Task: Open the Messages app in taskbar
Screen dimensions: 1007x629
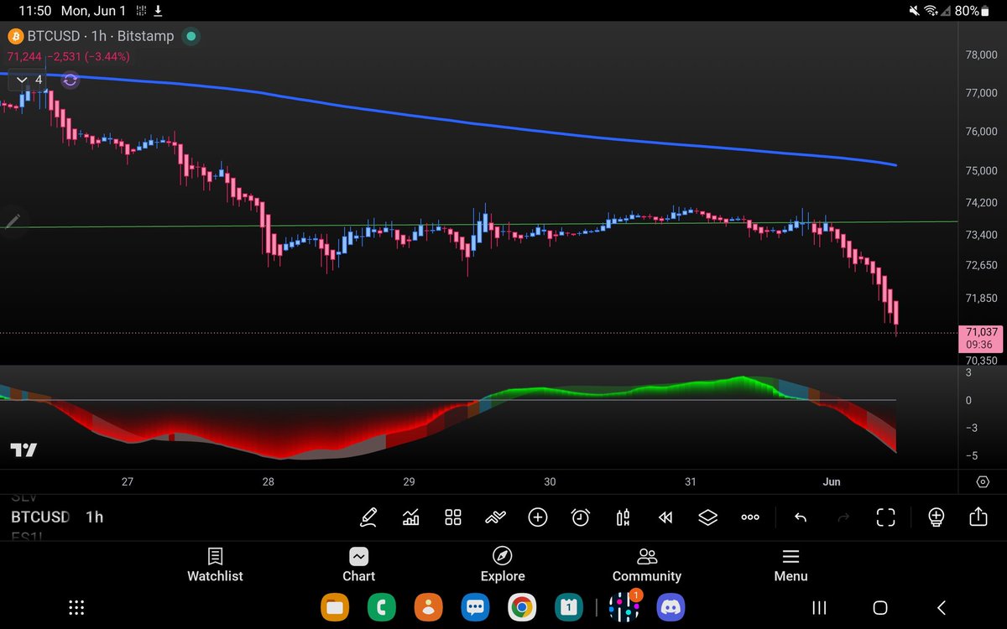Action: click(475, 607)
